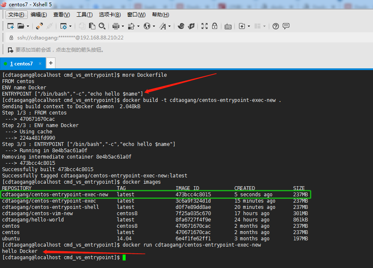
Task: Open the 选项卡(B) menu
Action: [x=110, y=15]
